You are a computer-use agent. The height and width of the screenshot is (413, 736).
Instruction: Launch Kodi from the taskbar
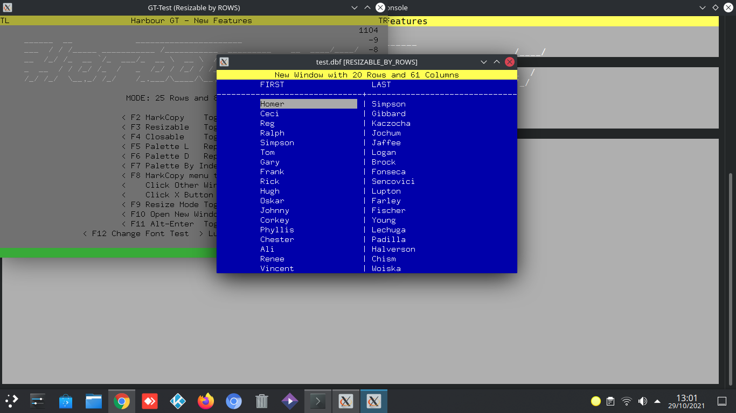tap(178, 401)
